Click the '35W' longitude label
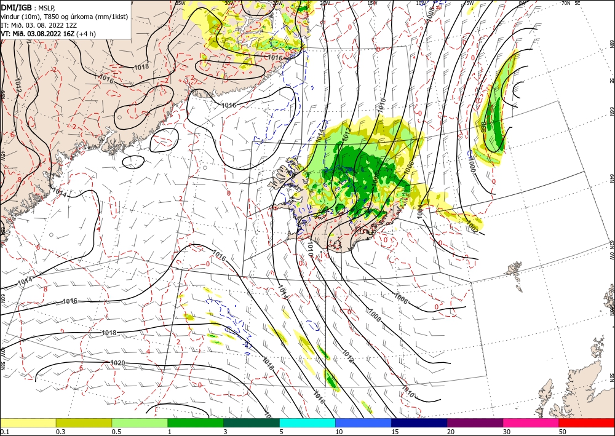The image size is (615, 436). click(x=180, y=3)
